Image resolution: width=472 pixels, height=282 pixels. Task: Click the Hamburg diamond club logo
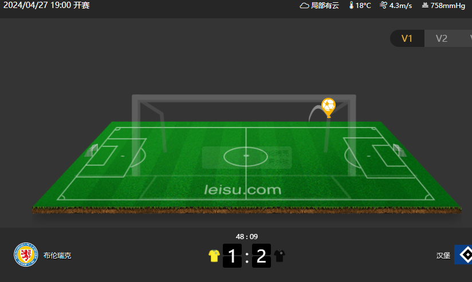click(x=463, y=255)
